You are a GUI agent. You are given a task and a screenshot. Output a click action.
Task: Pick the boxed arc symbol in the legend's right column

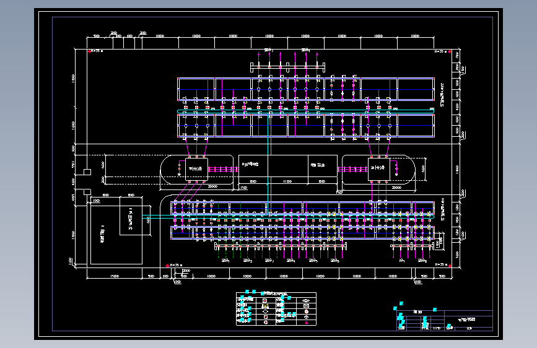(306, 306)
